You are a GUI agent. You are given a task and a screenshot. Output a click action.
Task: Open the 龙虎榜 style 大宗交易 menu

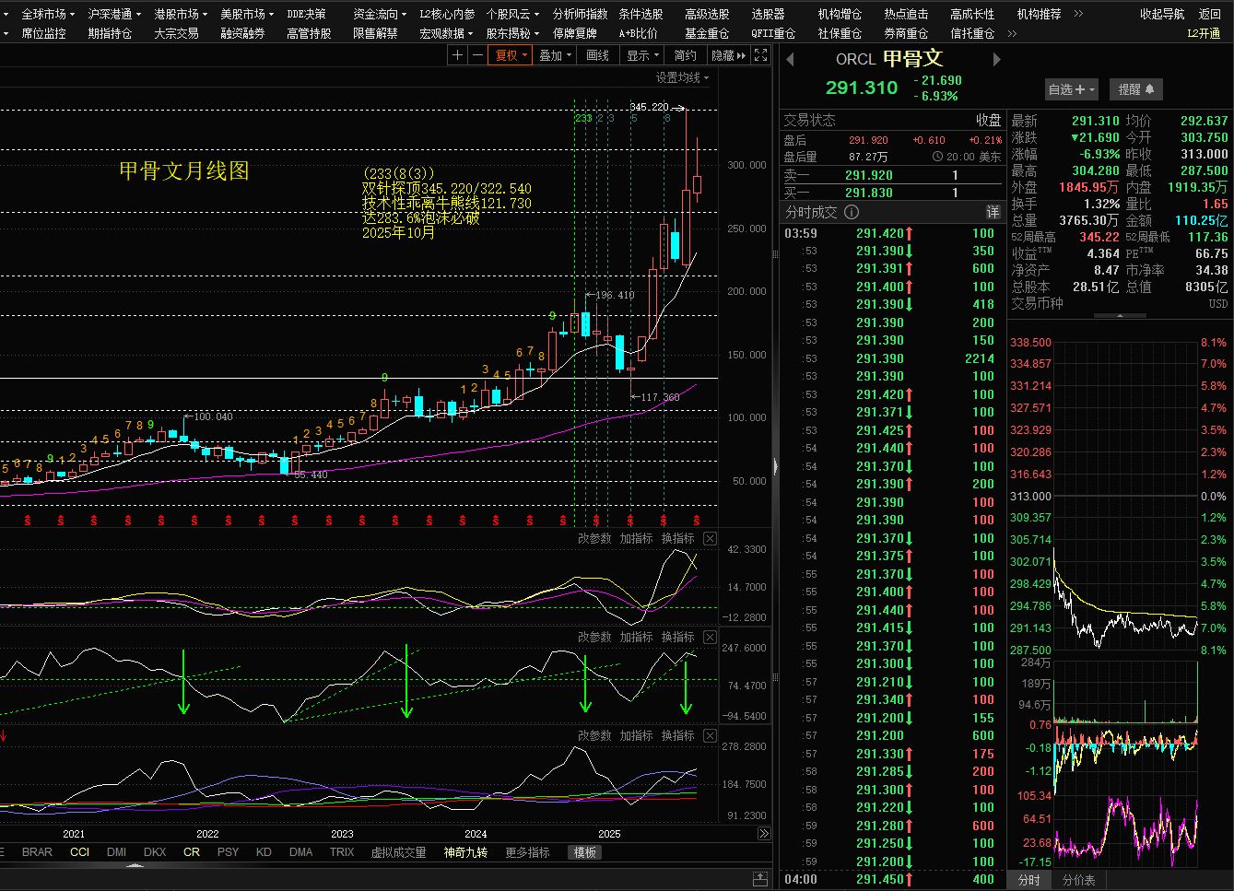(x=176, y=33)
